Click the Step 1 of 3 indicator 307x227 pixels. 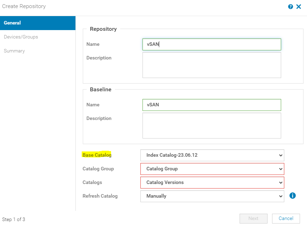point(14,219)
